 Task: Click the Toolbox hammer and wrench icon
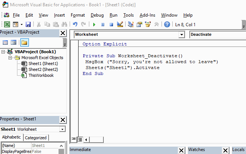156,24
